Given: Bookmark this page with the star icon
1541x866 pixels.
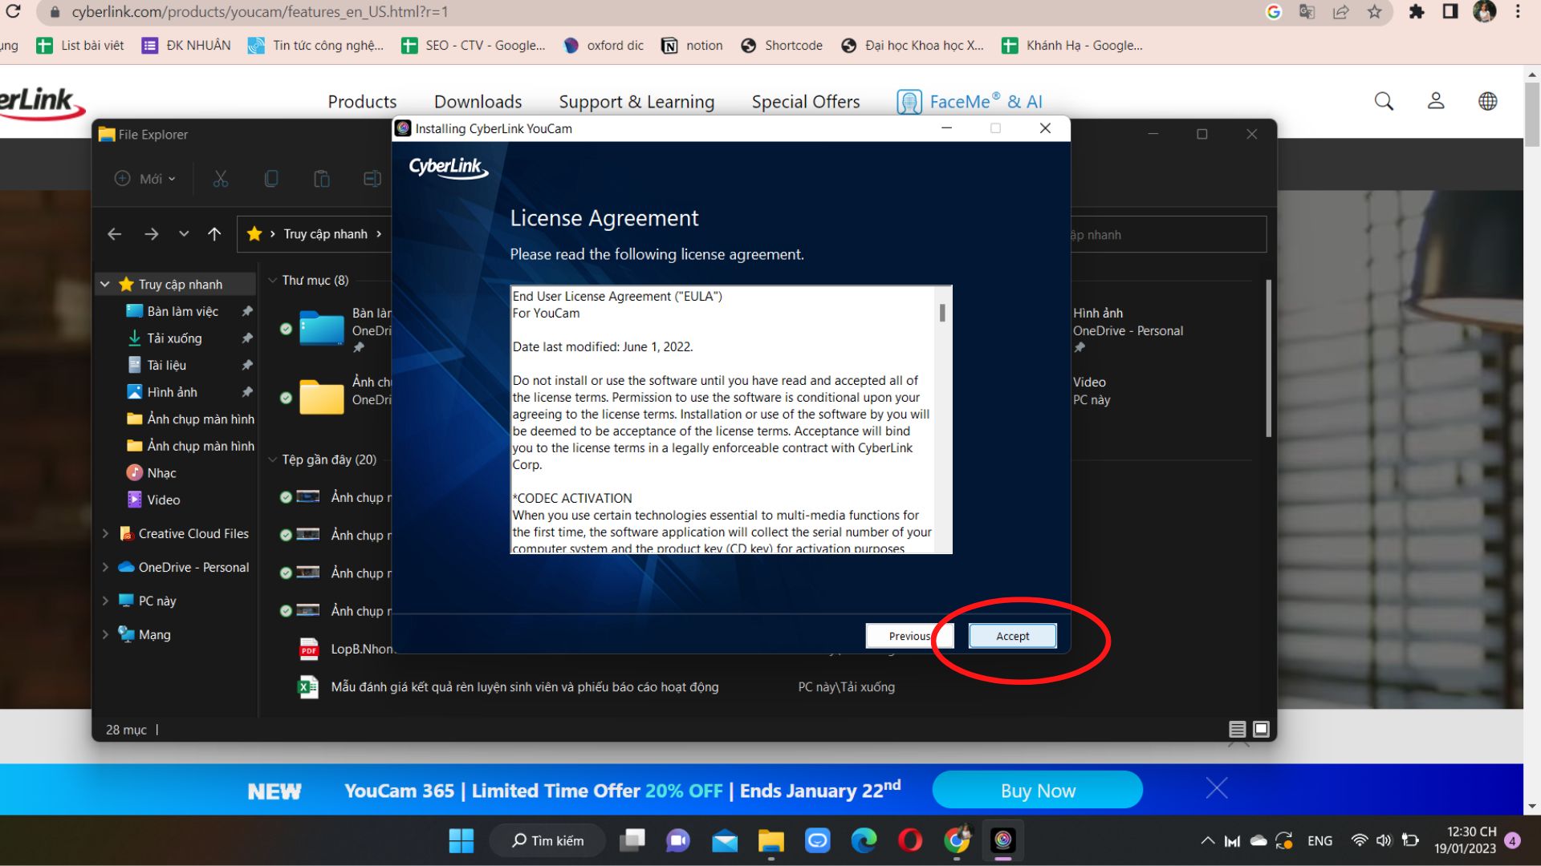Looking at the screenshot, I should [1375, 12].
